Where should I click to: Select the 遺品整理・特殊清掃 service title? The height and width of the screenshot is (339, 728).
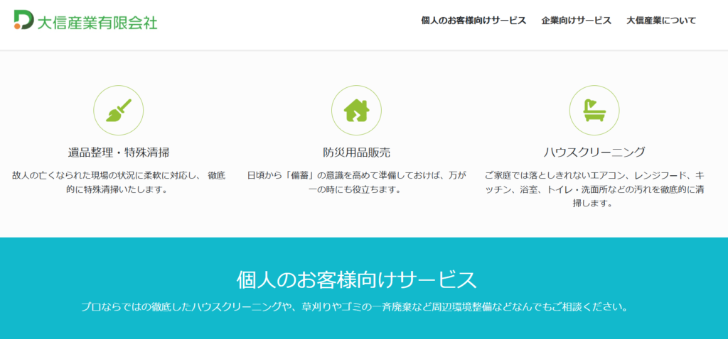[x=119, y=152]
